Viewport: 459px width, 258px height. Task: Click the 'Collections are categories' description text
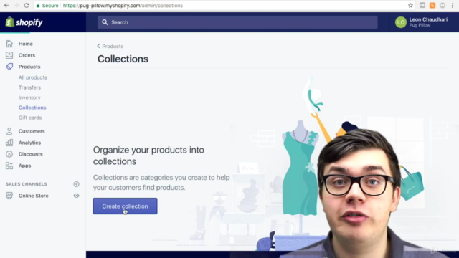click(x=161, y=182)
